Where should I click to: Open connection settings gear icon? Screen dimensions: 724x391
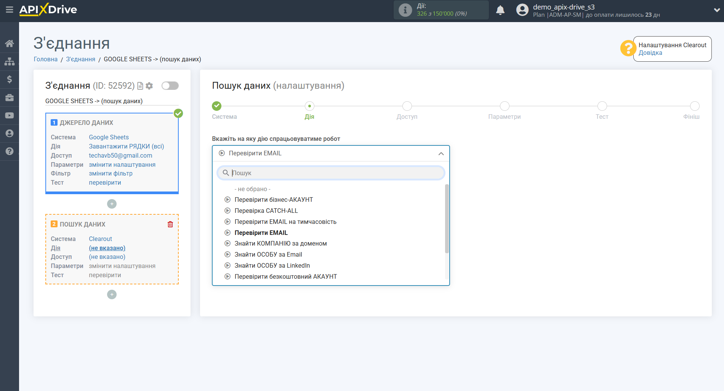(149, 86)
